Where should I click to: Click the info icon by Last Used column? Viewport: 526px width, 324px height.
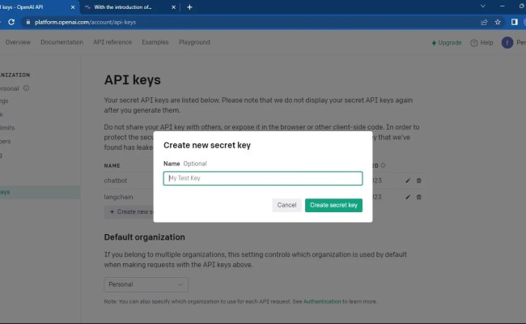(x=383, y=165)
